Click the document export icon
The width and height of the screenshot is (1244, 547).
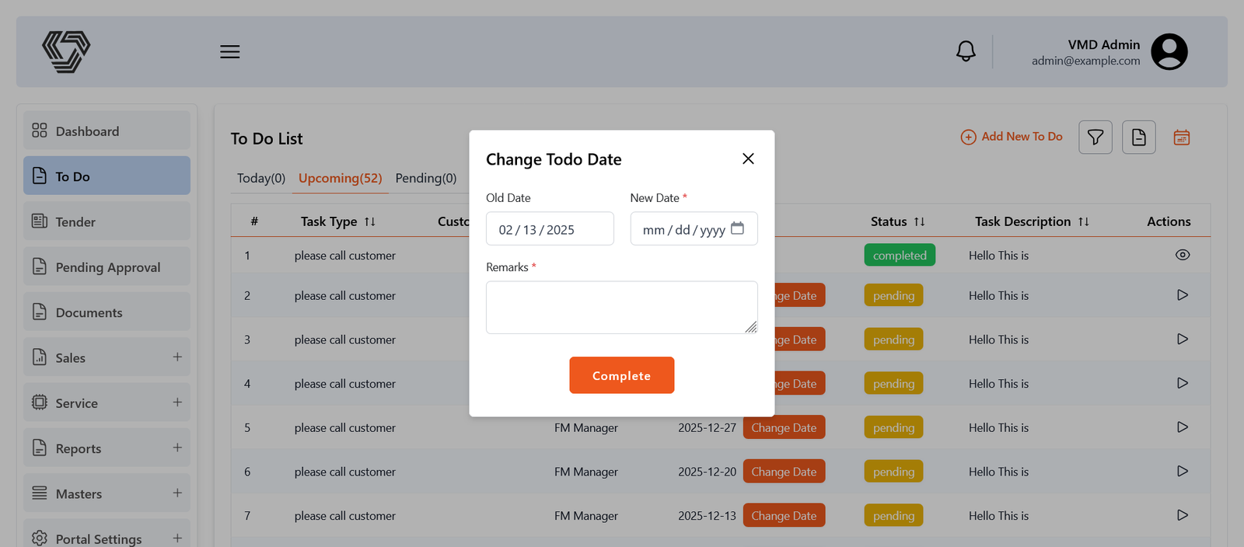[1138, 138]
